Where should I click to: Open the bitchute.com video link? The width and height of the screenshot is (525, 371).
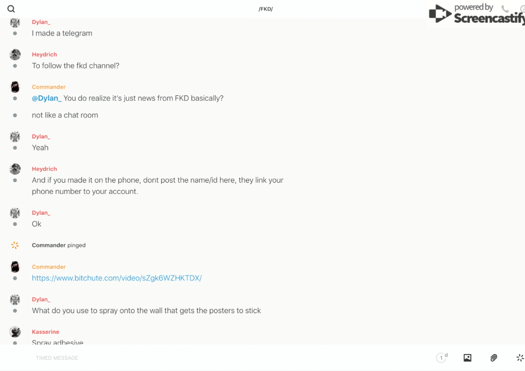[117, 278]
